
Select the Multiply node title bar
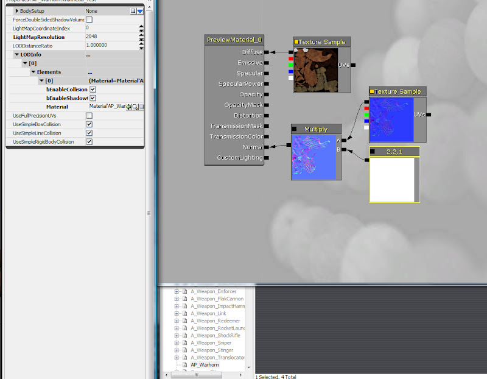coord(316,129)
